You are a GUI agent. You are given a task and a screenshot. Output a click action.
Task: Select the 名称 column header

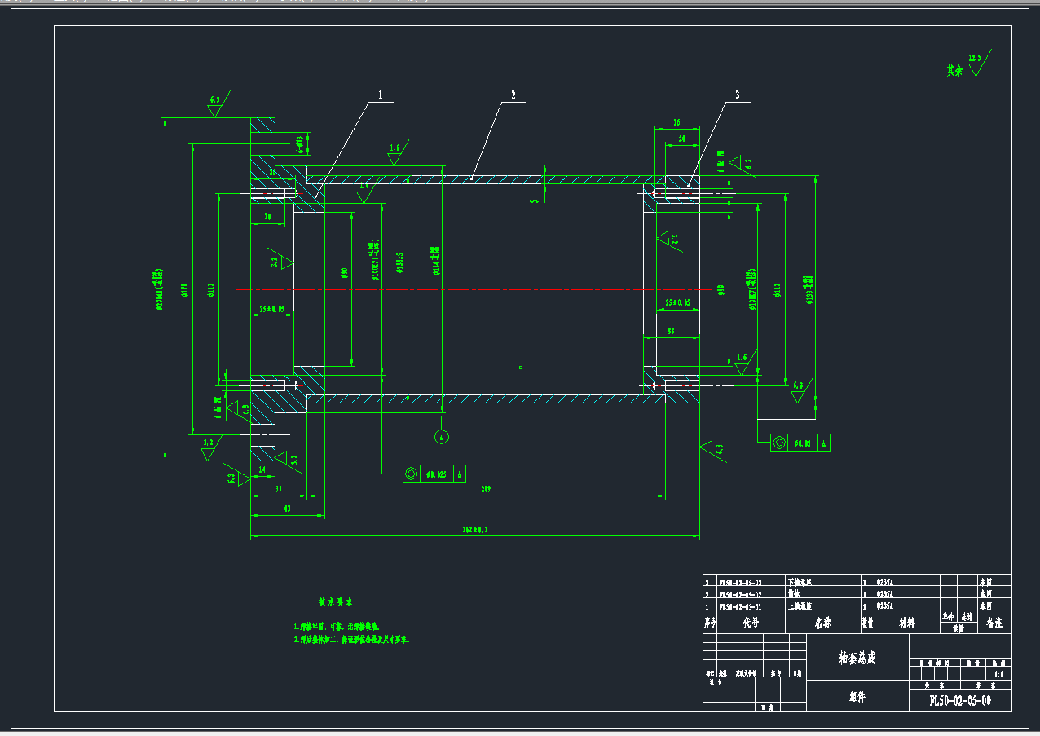coord(823,623)
